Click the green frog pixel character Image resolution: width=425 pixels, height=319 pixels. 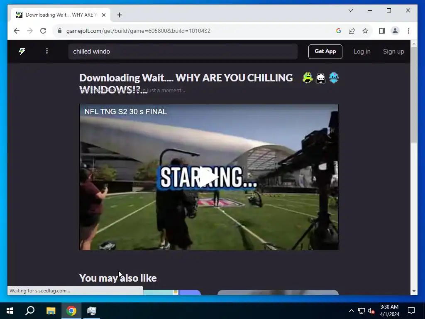308,78
